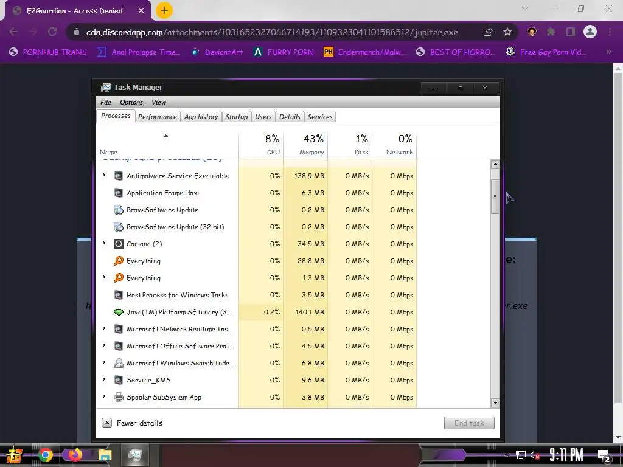Click Chrome icon in the taskbar

click(x=45, y=455)
